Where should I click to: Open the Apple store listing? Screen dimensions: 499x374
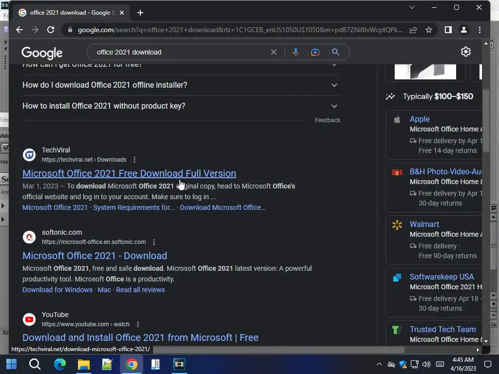(420, 119)
